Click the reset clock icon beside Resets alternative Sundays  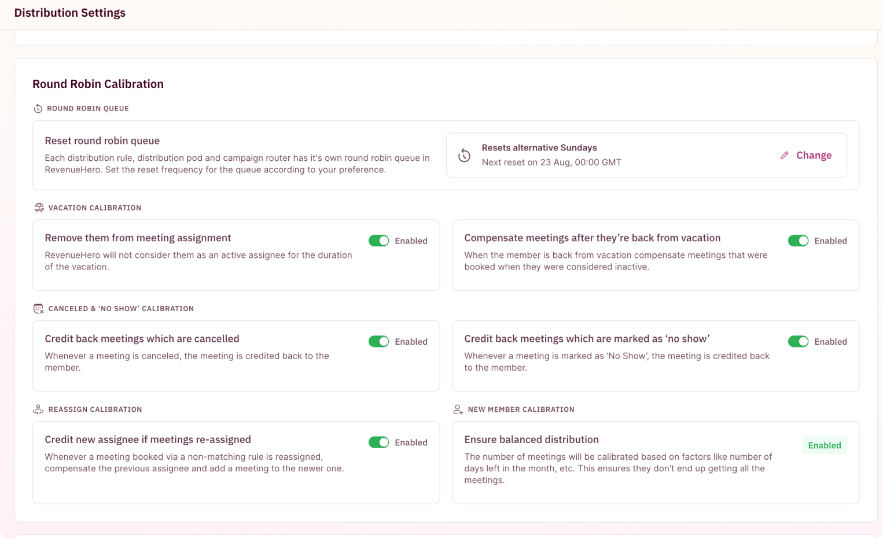tap(464, 155)
